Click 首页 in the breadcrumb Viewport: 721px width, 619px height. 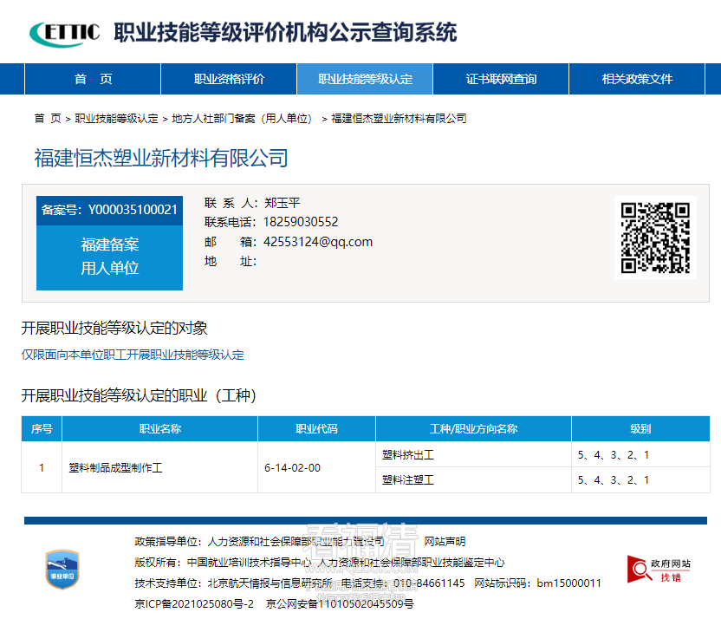[x=48, y=119]
